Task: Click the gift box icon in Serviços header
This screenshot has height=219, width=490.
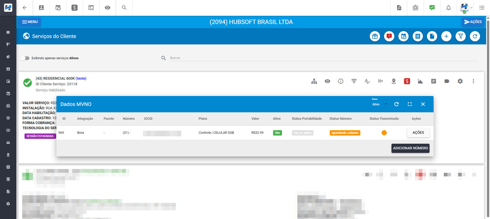Action: tap(375, 36)
